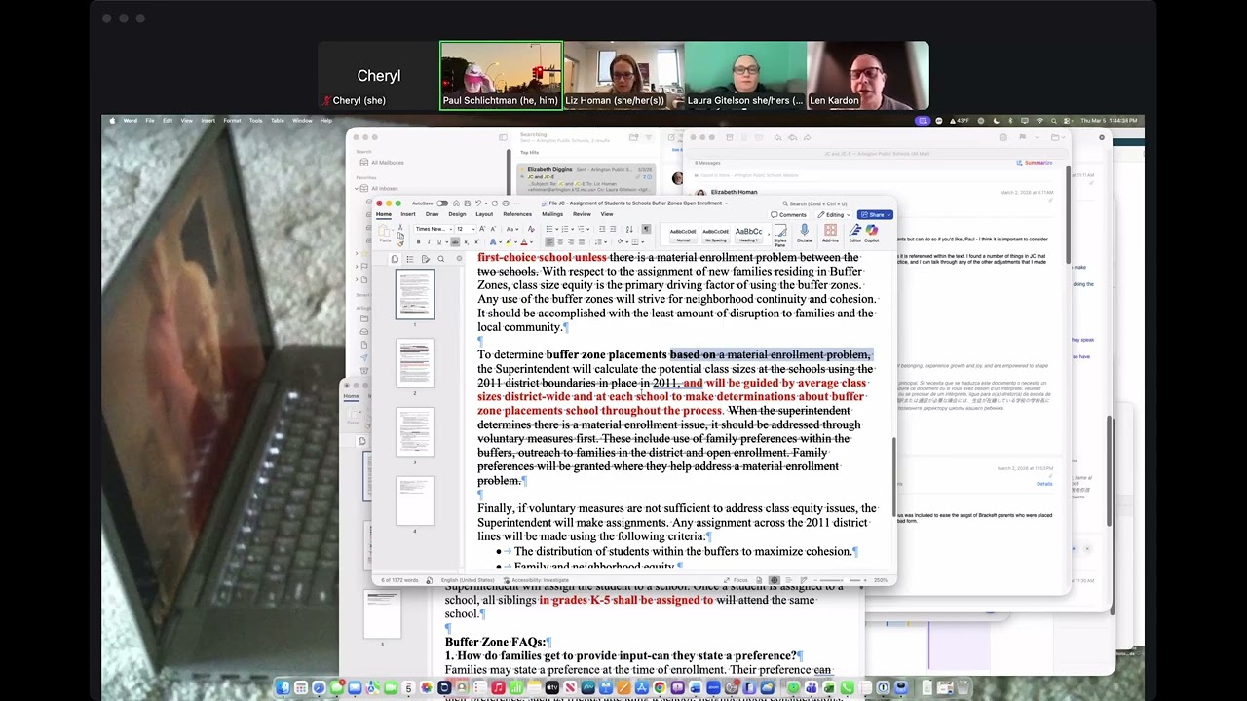Justify the paragraph text

[582, 241]
